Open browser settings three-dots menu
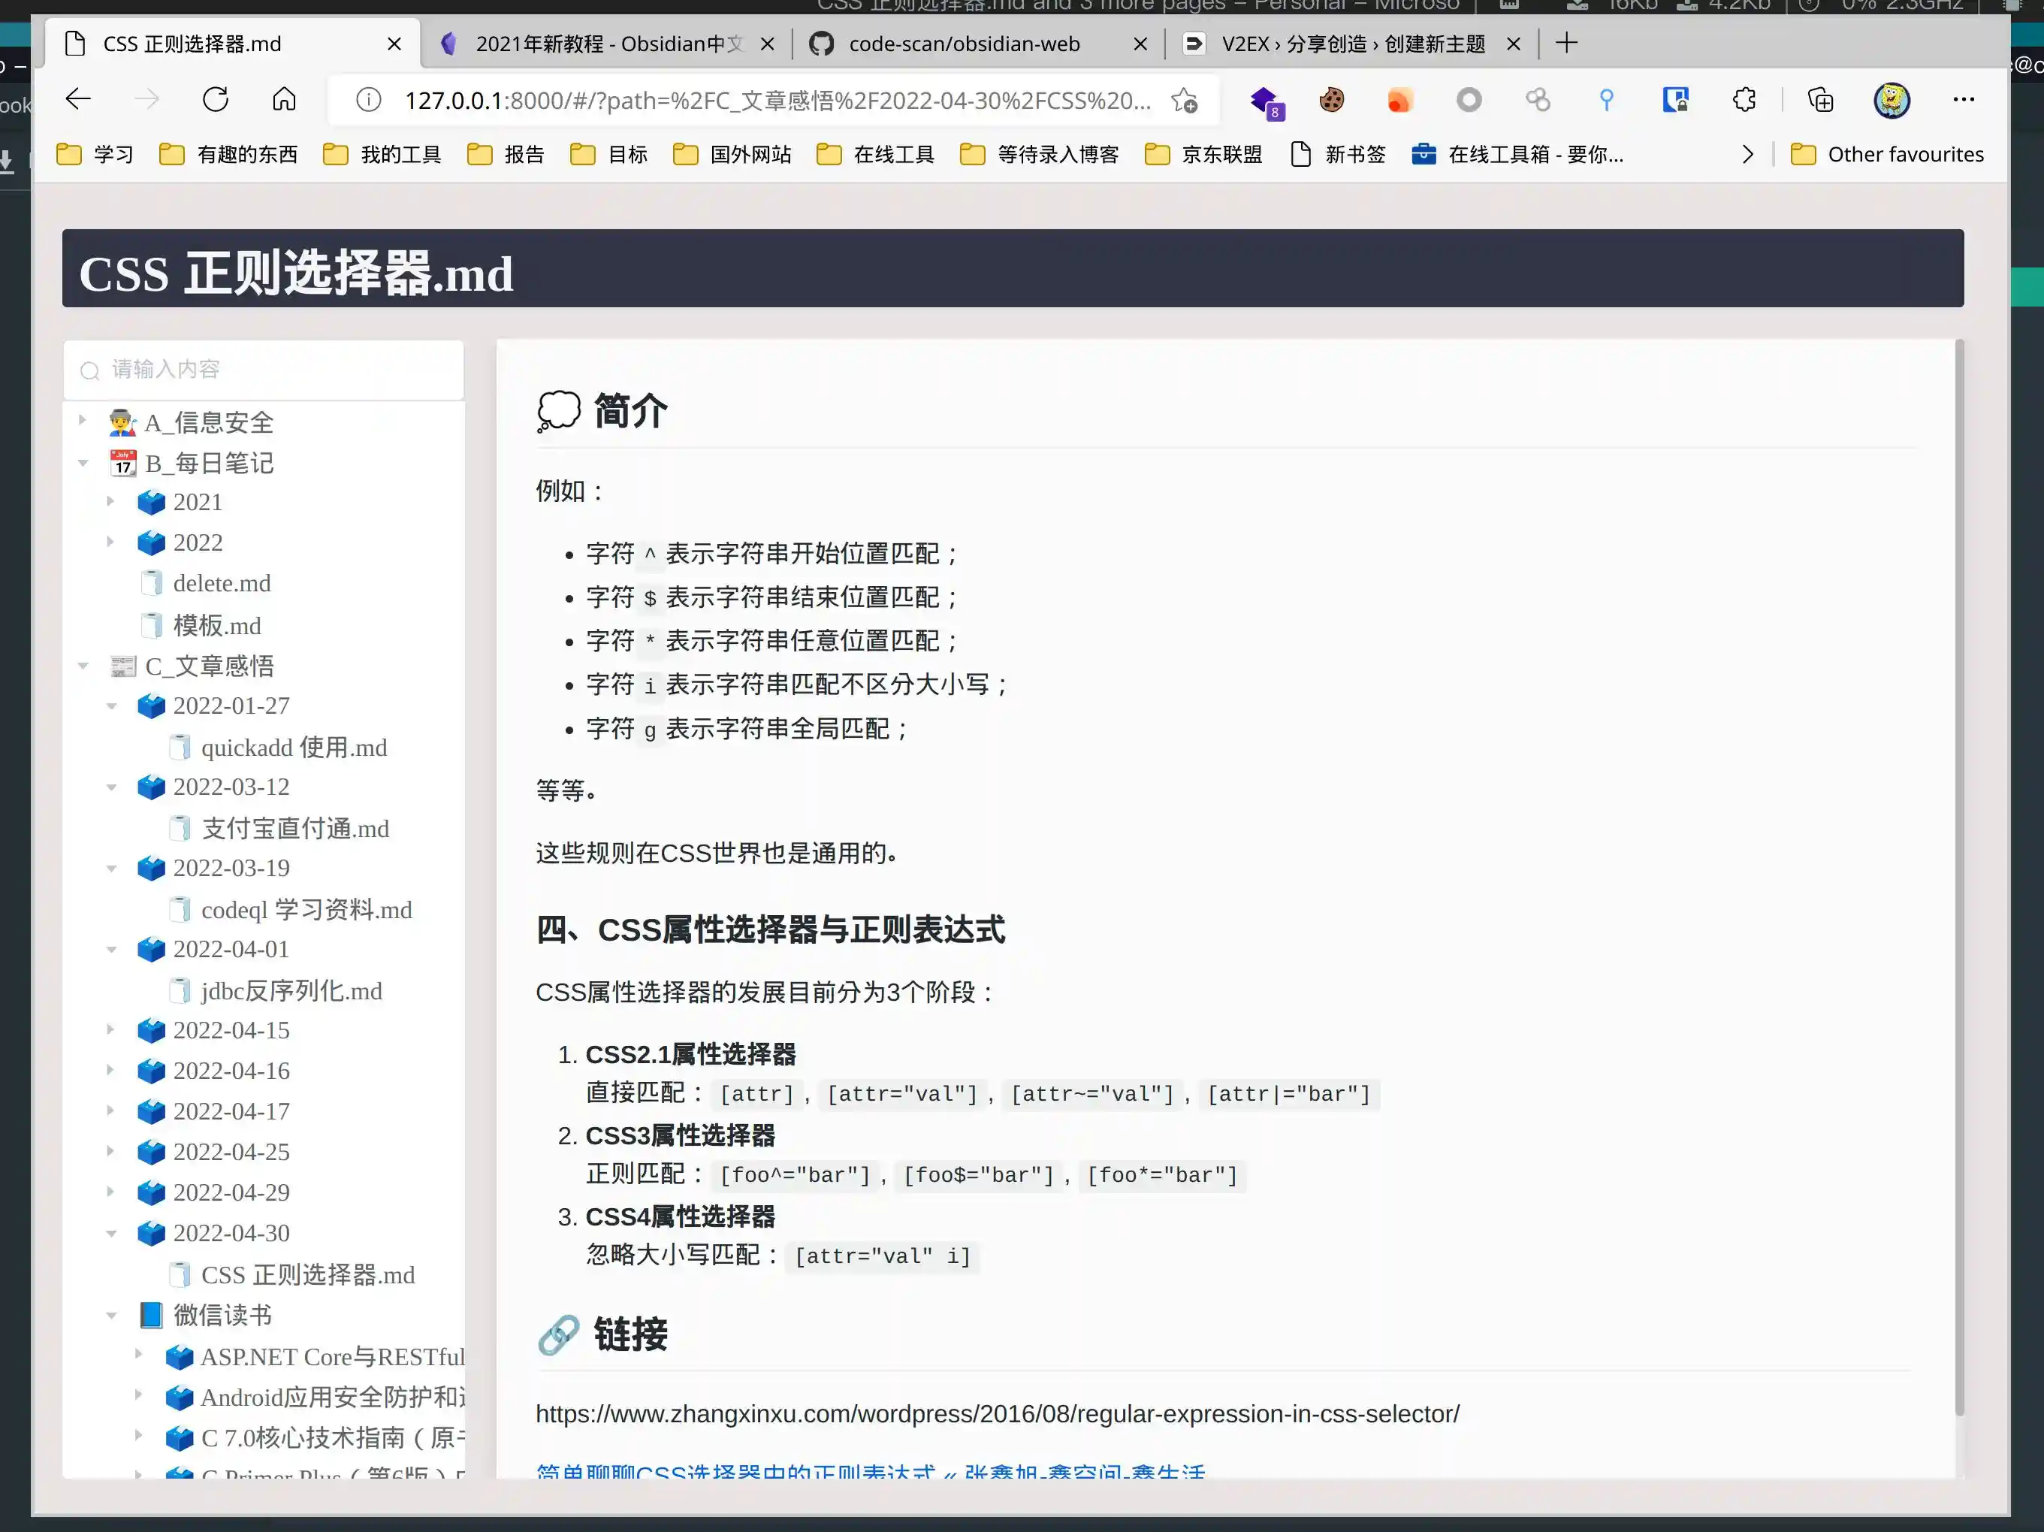The width and height of the screenshot is (2044, 1532). coord(1963,100)
